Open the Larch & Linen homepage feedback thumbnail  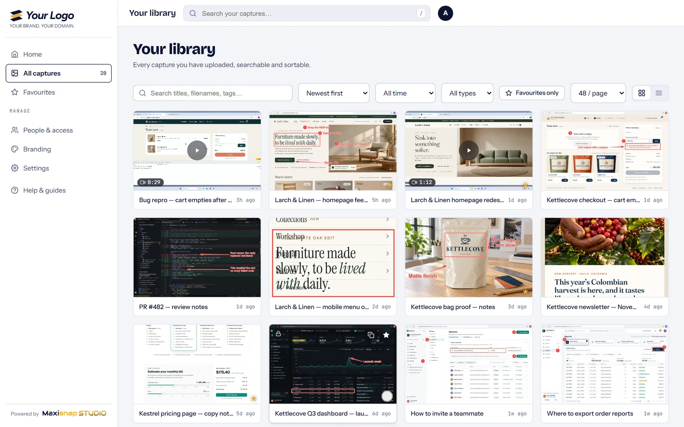(333, 151)
